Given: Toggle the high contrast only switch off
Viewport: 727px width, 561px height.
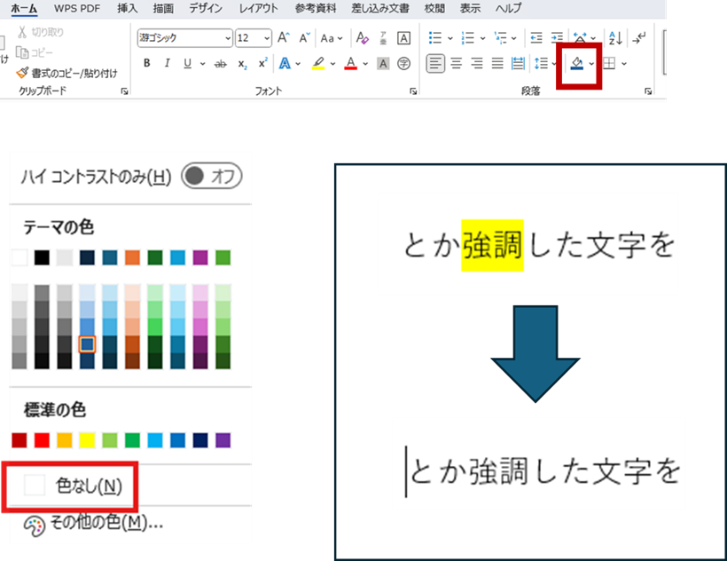Looking at the screenshot, I should coord(213,177).
